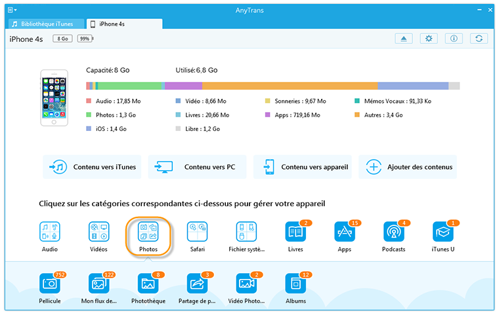
Task: Click the Livres : 20,66 Mo legend
Action: (202, 115)
